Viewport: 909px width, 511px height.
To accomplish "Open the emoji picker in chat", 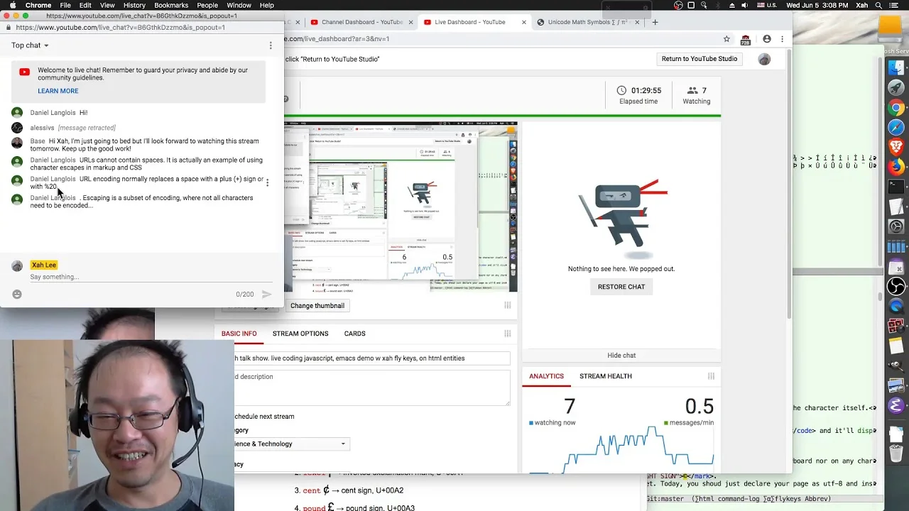I will (17, 294).
